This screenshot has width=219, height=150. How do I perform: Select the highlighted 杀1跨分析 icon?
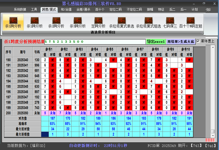click(13, 22)
